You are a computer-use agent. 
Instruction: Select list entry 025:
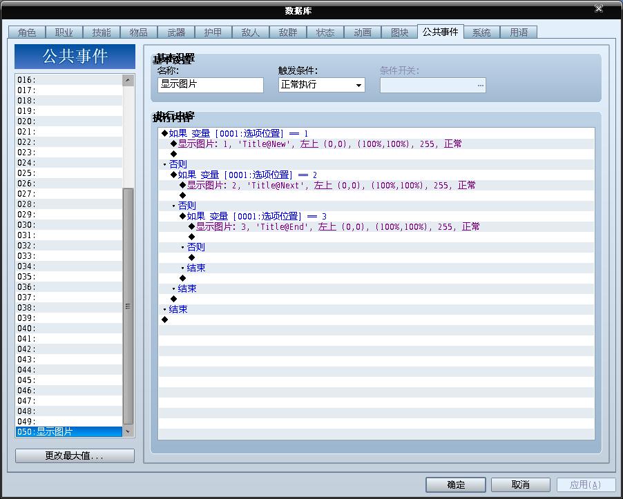point(69,173)
